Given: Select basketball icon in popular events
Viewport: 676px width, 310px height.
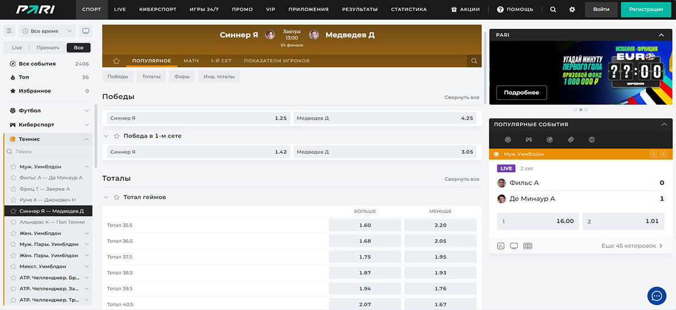Looking at the screenshot, I should coord(591,139).
